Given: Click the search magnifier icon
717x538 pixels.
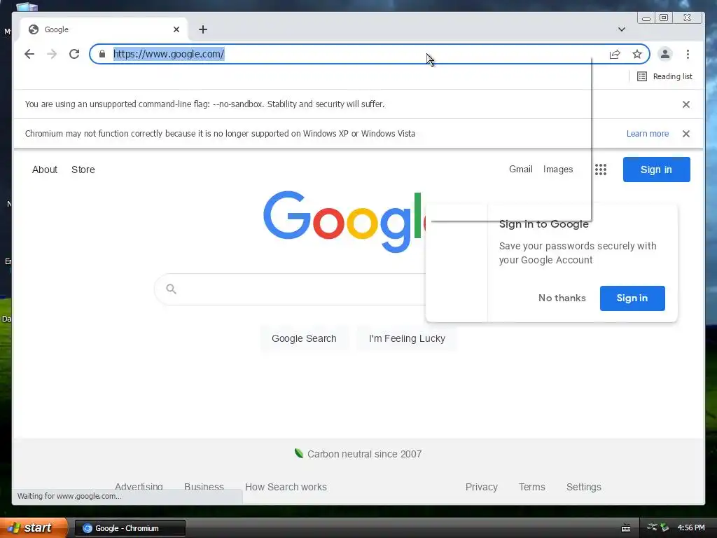Looking at the screenshot, I should point(171,289).
